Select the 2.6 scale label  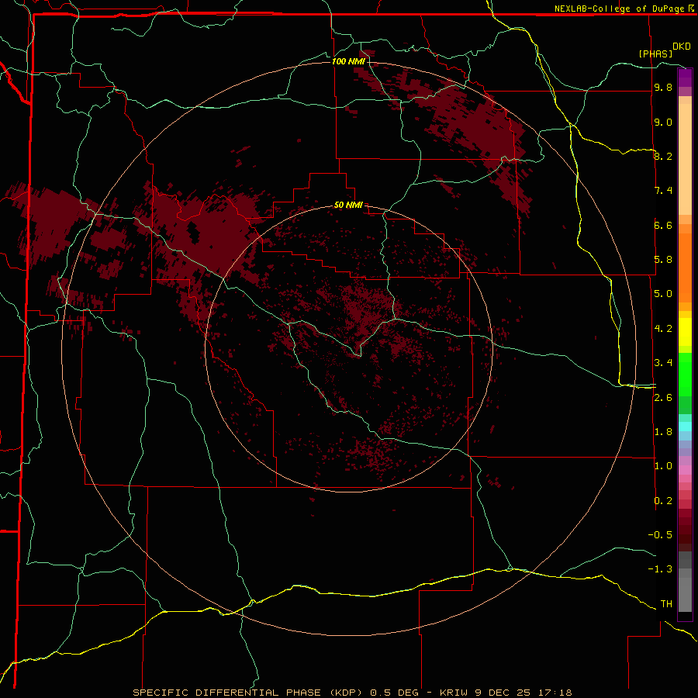(663, 398)
